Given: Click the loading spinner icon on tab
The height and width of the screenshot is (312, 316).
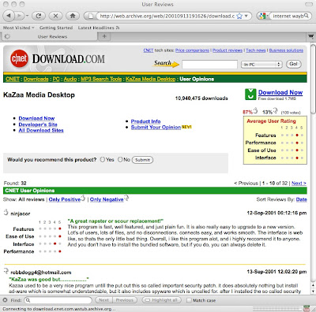Looking at the screenshot, I should coord(7,36).
